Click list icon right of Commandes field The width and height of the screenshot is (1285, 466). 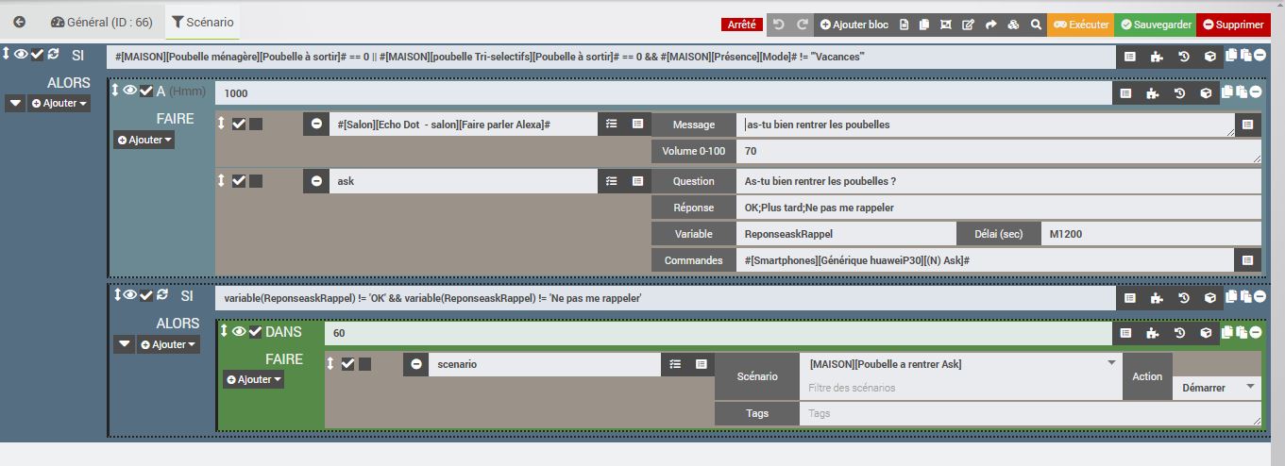click(x=1247, y=259)
